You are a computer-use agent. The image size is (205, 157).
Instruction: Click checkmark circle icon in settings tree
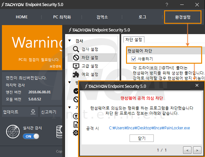point(76,91)
